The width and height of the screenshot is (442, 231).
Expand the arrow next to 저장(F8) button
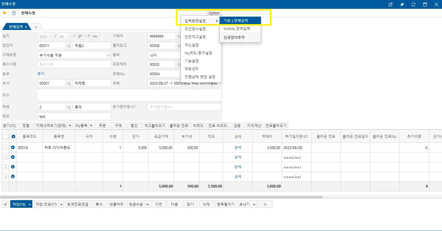[30, 204]
